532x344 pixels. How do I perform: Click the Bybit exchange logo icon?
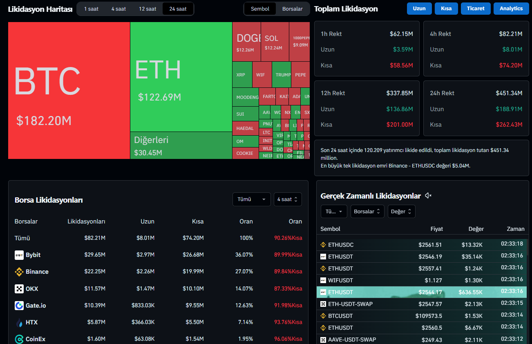(x=19, y=255)
